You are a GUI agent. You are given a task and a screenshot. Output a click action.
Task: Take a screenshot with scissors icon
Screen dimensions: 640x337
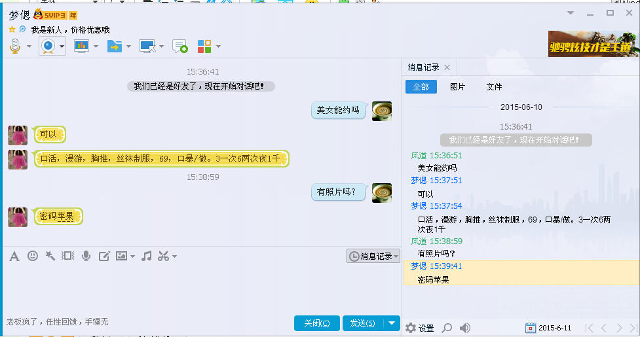[163, 256]
